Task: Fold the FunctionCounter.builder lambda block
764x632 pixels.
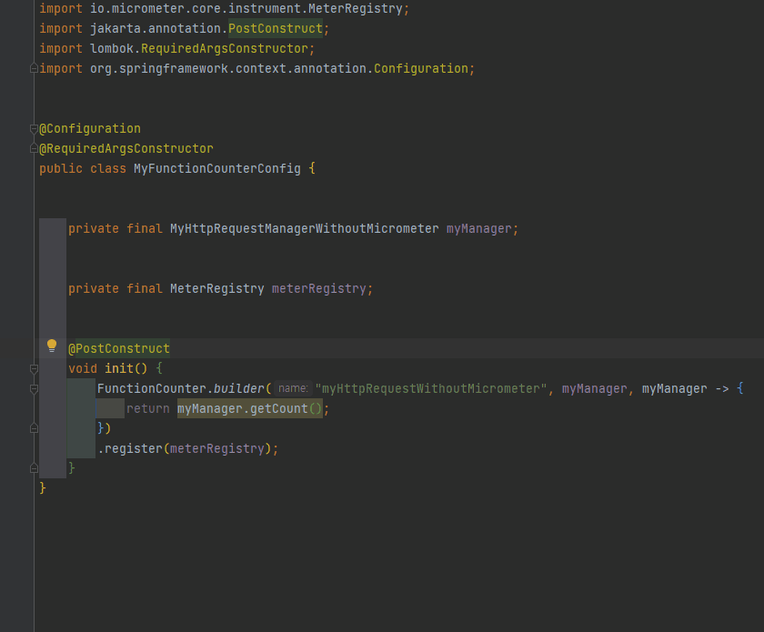Action: (x=34, y=388)
